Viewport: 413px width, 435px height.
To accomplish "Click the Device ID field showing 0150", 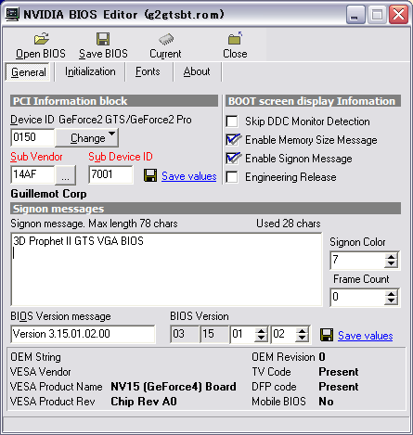I will click(x=32, y=137).
